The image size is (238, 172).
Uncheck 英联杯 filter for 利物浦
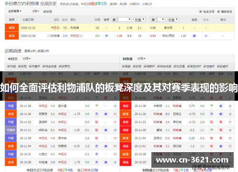click(145, 66)
